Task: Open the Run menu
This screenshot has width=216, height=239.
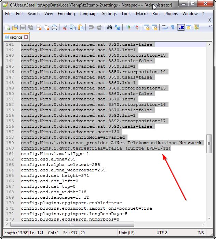Action: click(156, 14)
